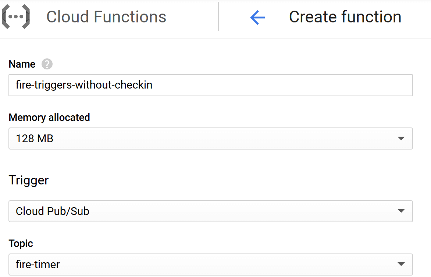
Task: Click the Name field label
Action: click(x=22, y=64)
